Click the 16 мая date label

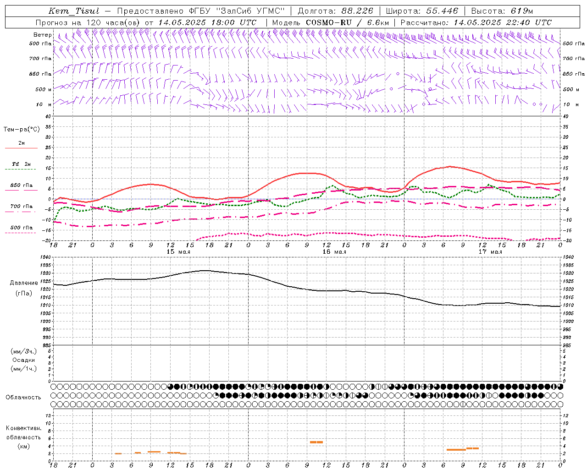pos(334,252)
